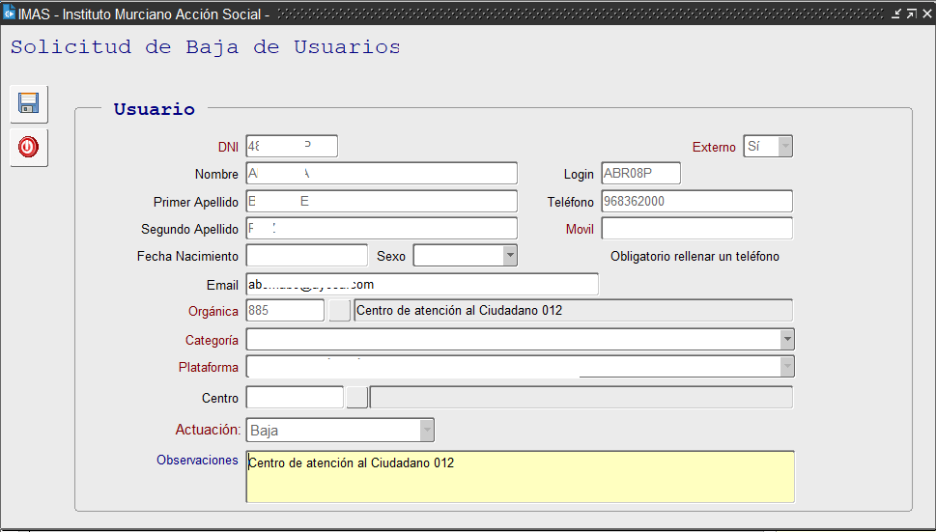Image resolution: width=936 pixels, height=532 pixels.
Task: Open the lookup button beside Orgánica code
Action: click(x=340, y=310)
